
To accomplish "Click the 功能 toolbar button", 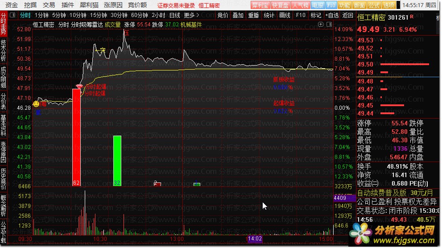I will (x=344, y=5).
